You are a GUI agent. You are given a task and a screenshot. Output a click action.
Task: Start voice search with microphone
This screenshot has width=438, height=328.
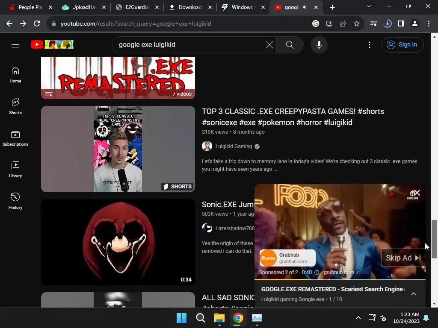(319, 44)
